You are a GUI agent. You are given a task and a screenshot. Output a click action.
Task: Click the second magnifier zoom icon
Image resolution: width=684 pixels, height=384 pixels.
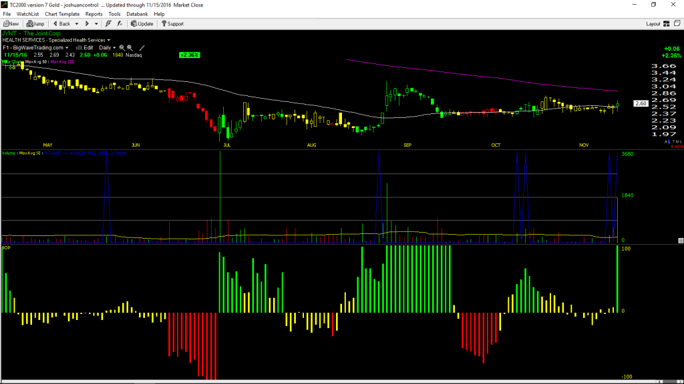coord(130,48)
